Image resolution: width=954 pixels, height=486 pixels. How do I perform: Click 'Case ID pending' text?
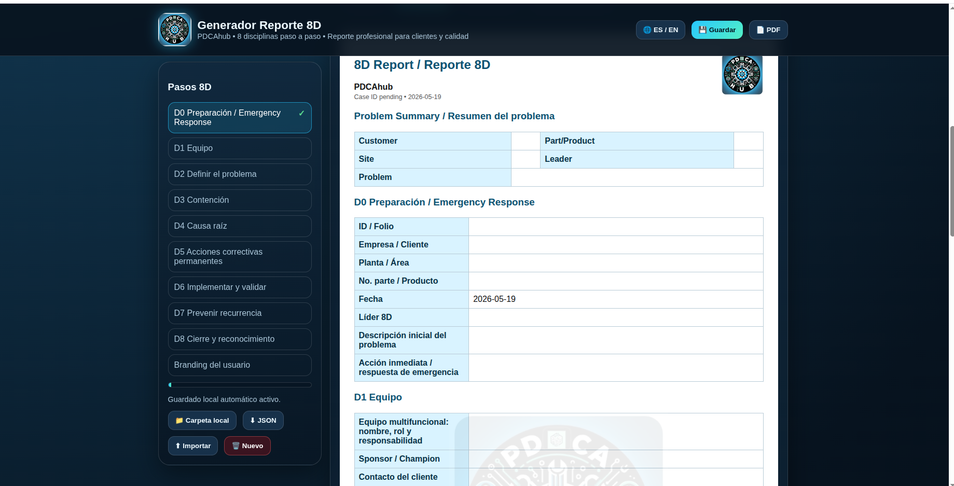[378, 97]
